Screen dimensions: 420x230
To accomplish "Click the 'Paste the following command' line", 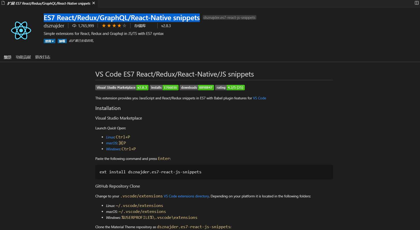I will pyautogui.click(x=133, y=159).
